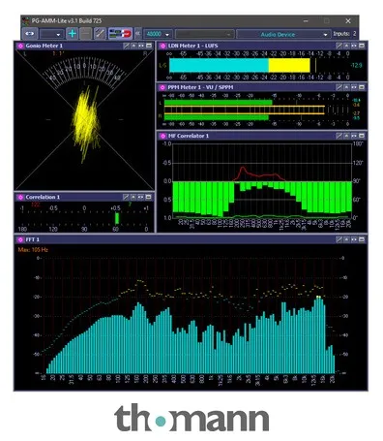
Task: Open LDN Meter 1 settings pencil icon
Action: [x=339, y=46]
